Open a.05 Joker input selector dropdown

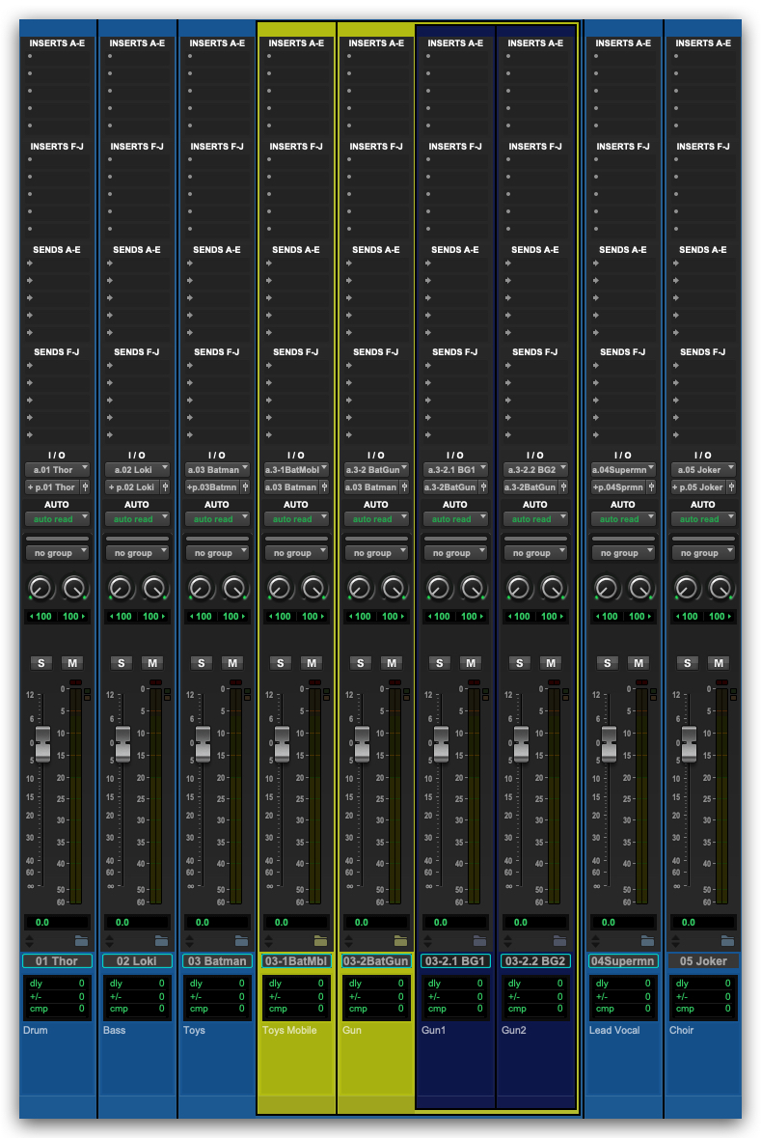coord(703,469)
